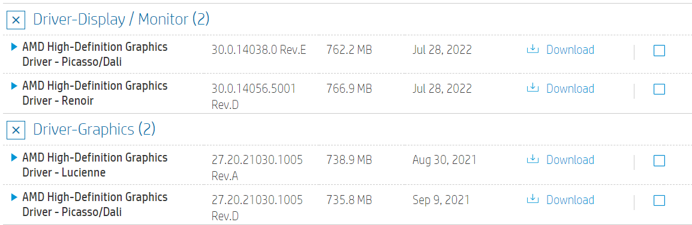Click download icon for Renoir driver
The image size is (692, 225).
pyautogui.click(x=533, y=88)
